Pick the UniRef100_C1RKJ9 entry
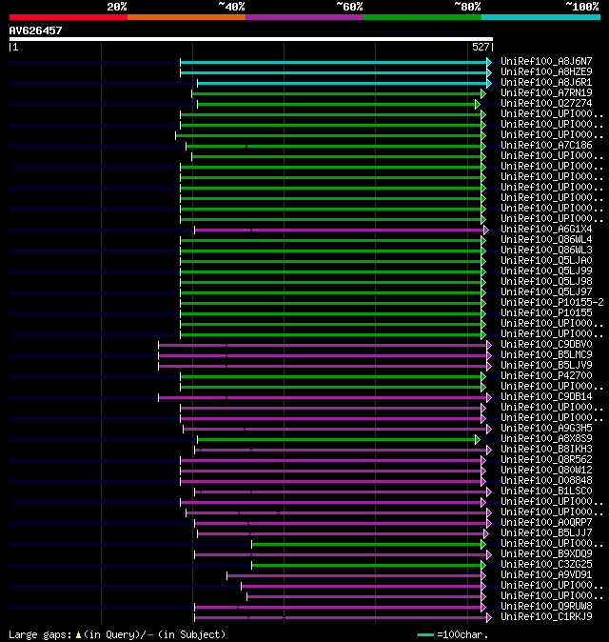The image size is (609, 642). 546,617
